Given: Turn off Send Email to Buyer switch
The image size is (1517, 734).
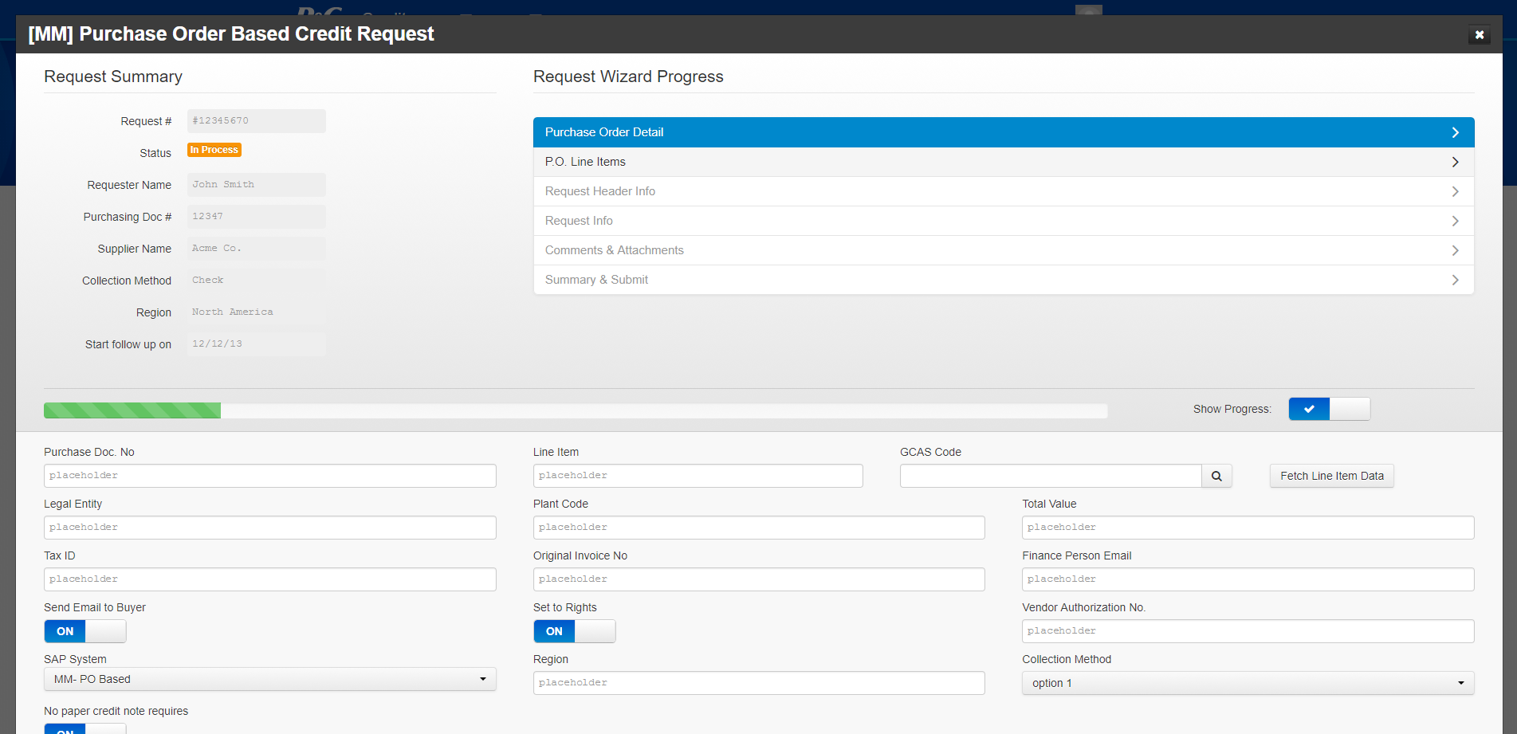Looking at the screenshot, I should pyautogui.click(x=84, y=631).
